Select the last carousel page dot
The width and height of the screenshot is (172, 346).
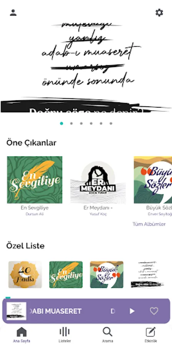[x=111, y=123]
